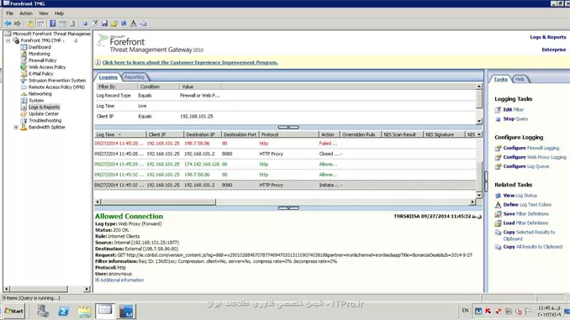Open Update Center node
The width and height of the screenshot is (570, 320).
tap(43, 113)
